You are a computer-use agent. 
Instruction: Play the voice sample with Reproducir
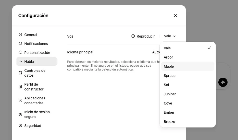click(x=143, y=36)
